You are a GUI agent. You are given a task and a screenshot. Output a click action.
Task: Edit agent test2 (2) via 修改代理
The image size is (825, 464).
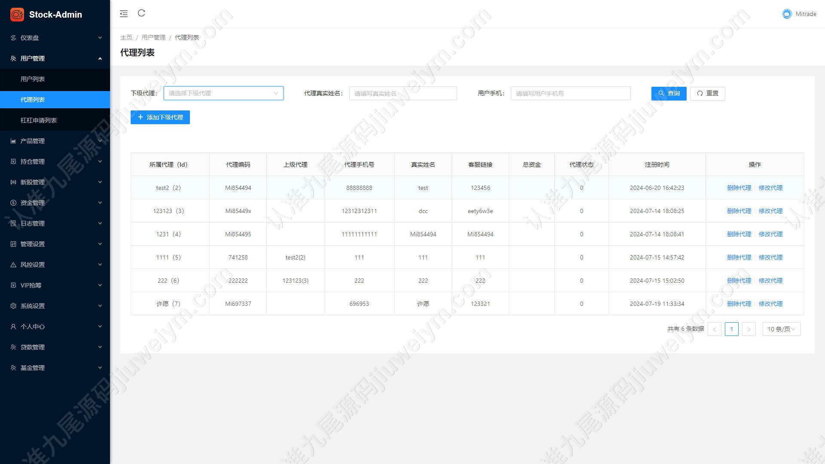pos(770,188)
